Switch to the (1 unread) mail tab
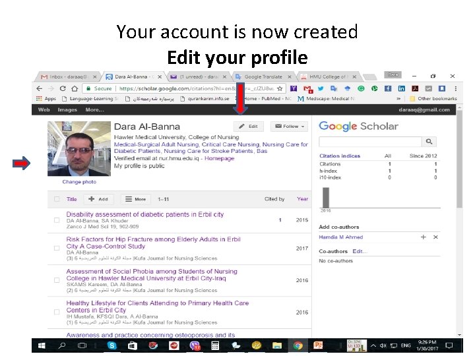This screenshot has height=356, width=475. pos(199,76)
